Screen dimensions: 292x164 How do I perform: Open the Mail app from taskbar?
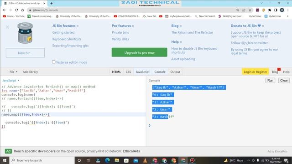coord(136,160)
